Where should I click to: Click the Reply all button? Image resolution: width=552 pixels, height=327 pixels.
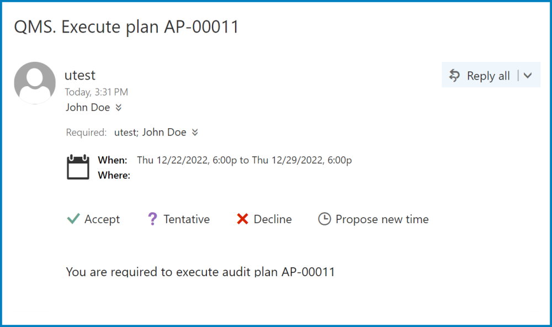(488, 75)
